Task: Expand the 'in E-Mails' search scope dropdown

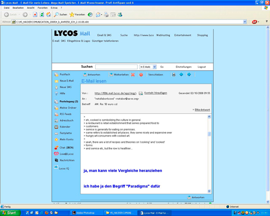Action: pyautogui.click(x=148, y=67)
